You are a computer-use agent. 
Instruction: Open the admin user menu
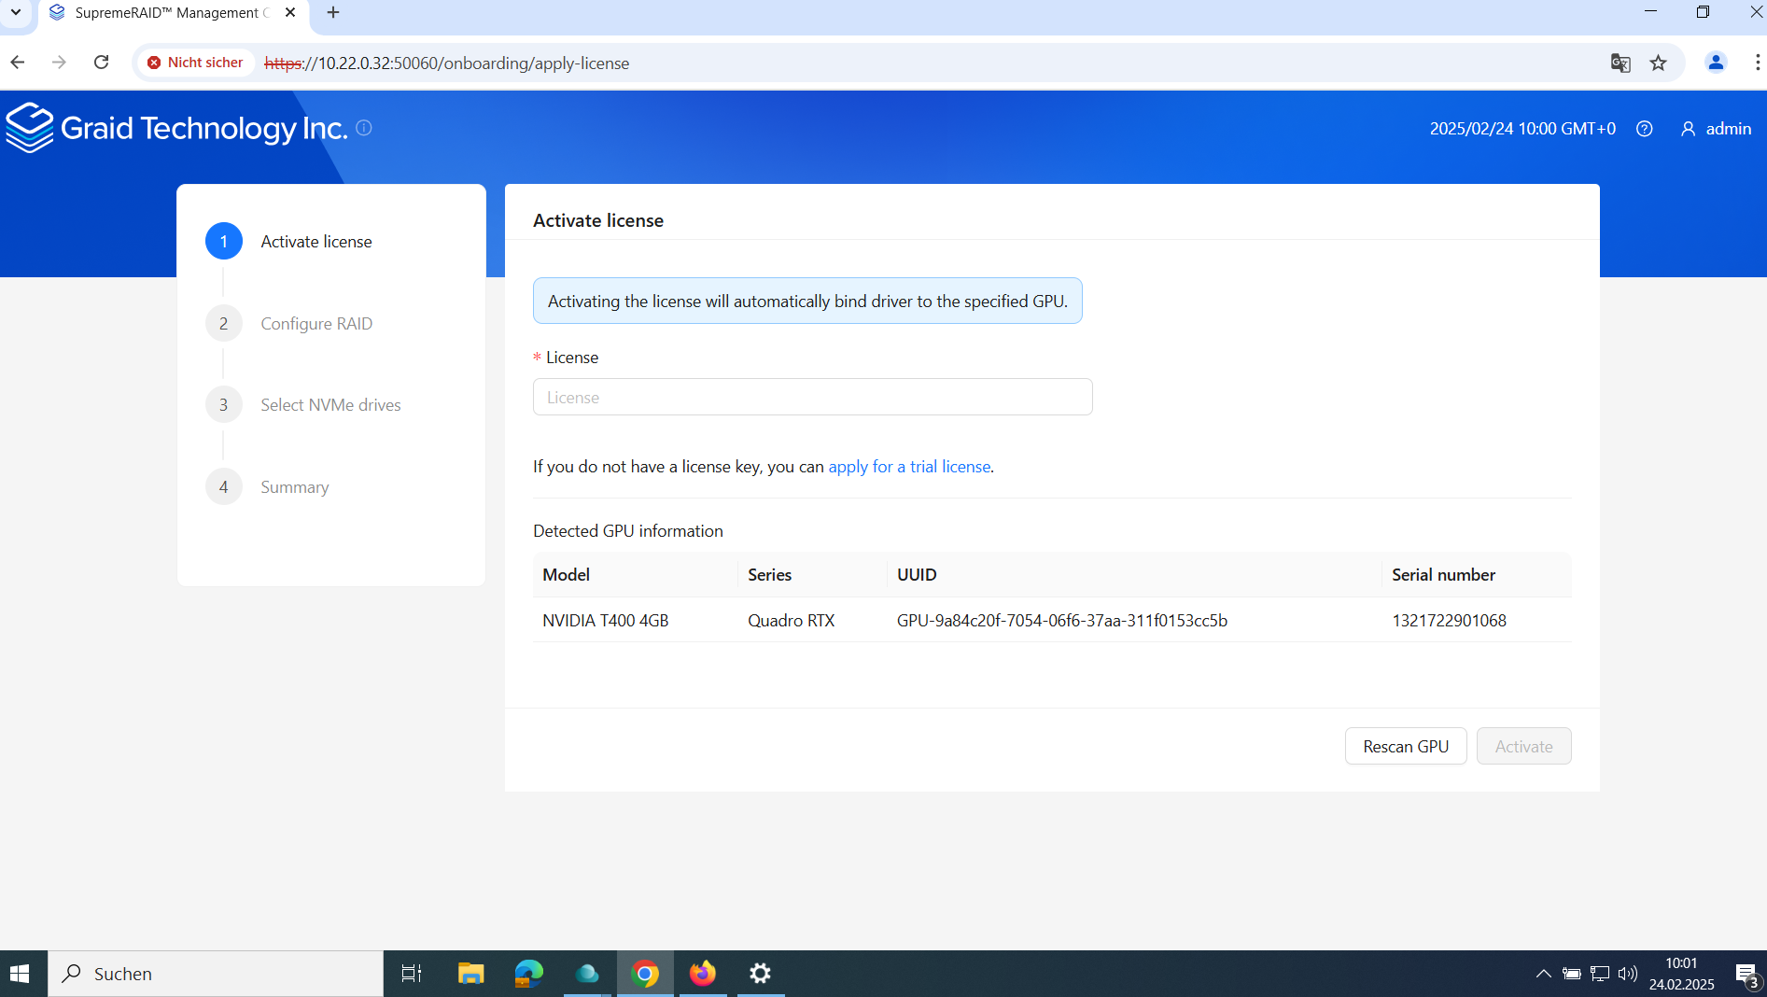pos(1716,129)
